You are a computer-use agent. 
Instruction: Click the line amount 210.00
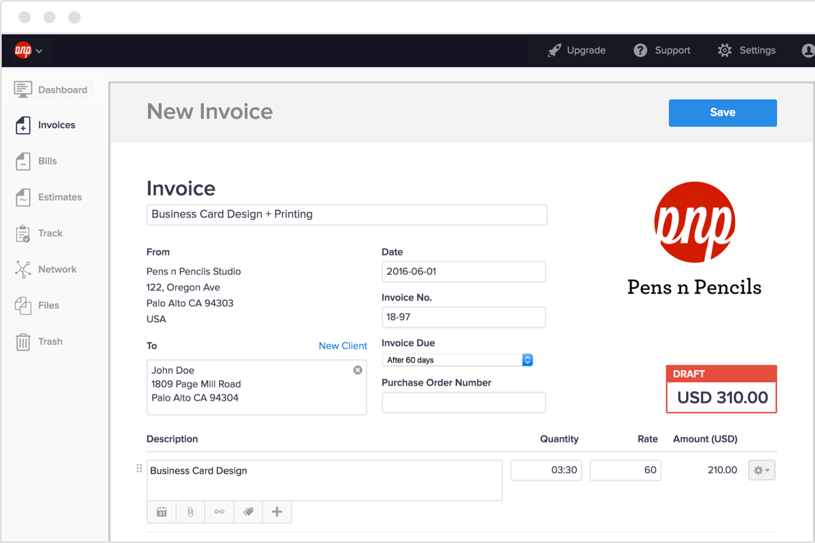click(x=723, y=470)
